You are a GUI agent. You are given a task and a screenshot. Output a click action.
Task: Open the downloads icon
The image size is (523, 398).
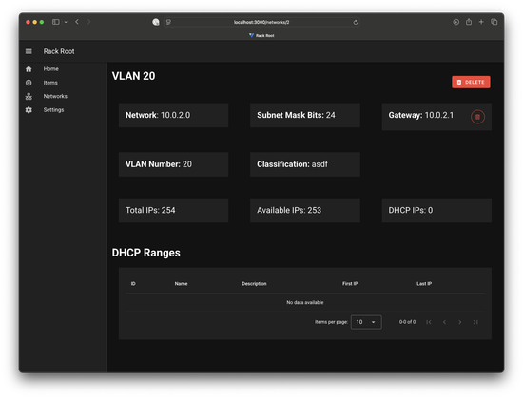point(455,22)
